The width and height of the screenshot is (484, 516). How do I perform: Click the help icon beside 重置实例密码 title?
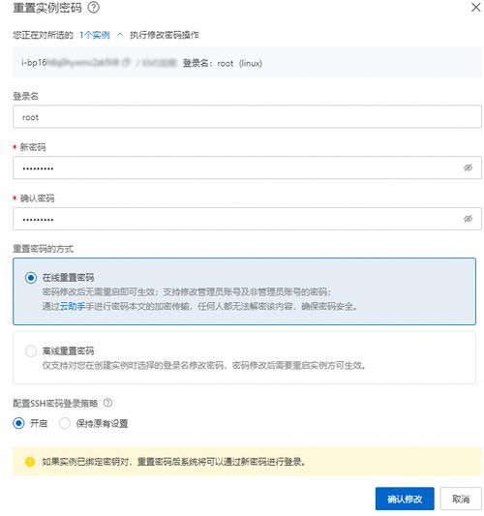(94, 7)
